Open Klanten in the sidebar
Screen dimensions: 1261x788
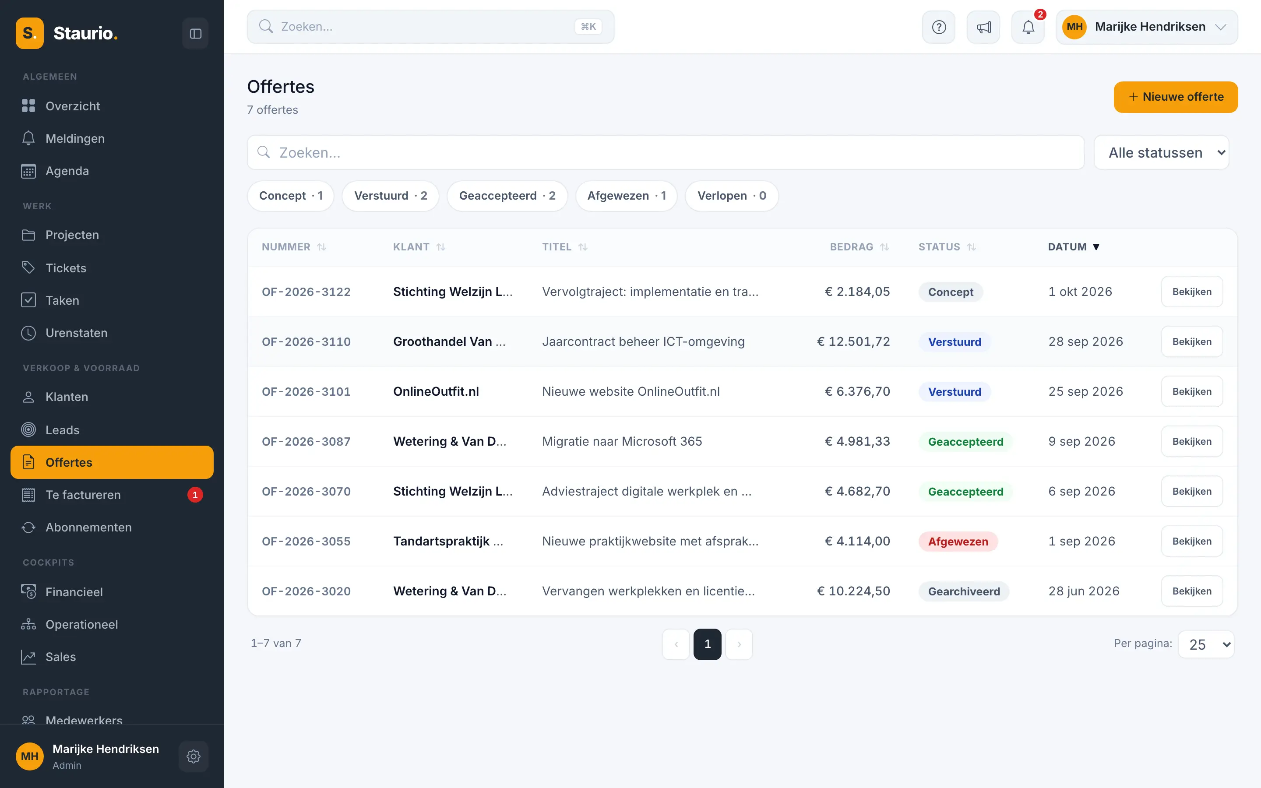click(x=112, y=397)
